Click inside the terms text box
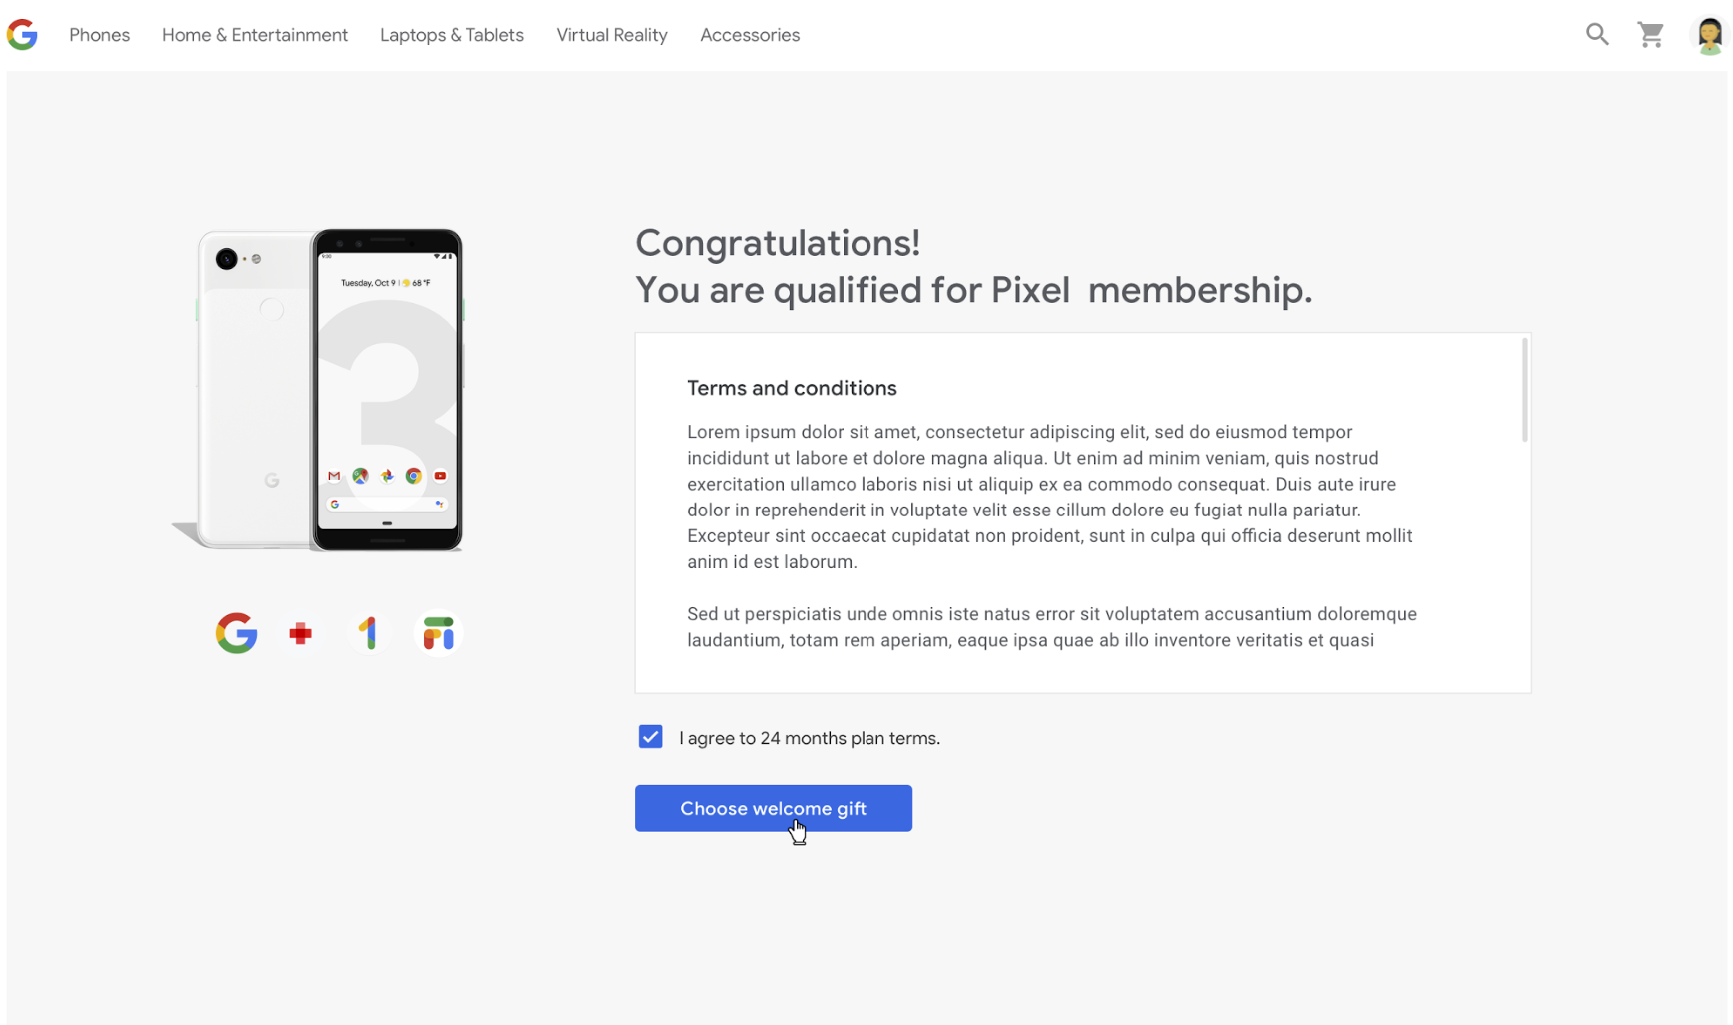 point(1049,510)
